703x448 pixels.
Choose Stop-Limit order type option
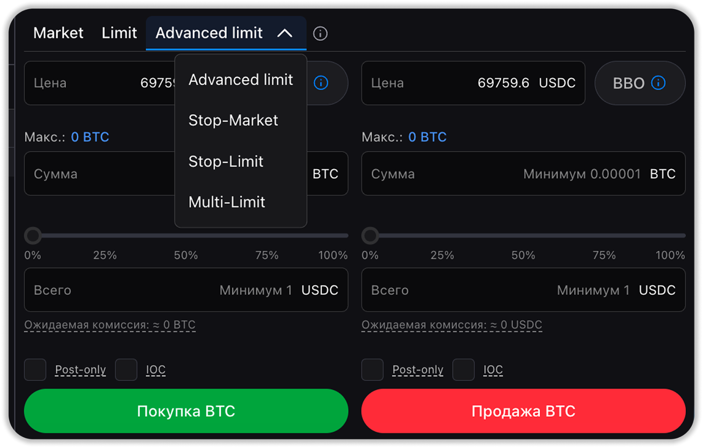[x=226, y=162]
